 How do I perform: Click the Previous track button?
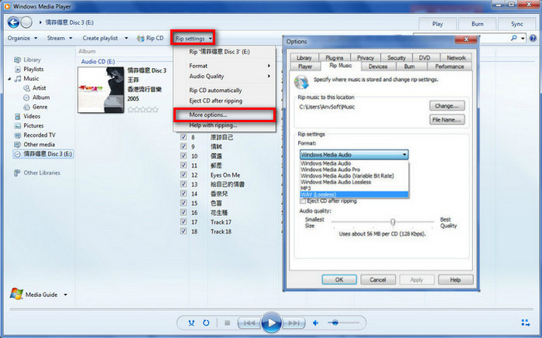(249, 323)
